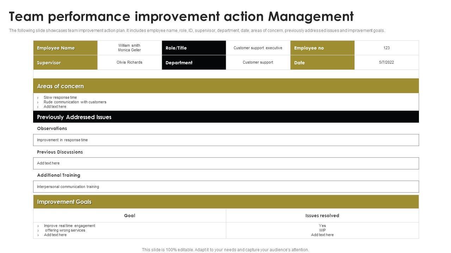Click the "Additional Training" subheading
The height and width of the screenshot is (253, 451).
click(x=59, y=175)
